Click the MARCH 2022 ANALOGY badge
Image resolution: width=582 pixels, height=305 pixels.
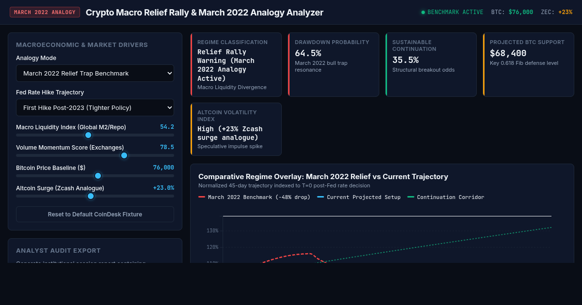tap(45, 12)
